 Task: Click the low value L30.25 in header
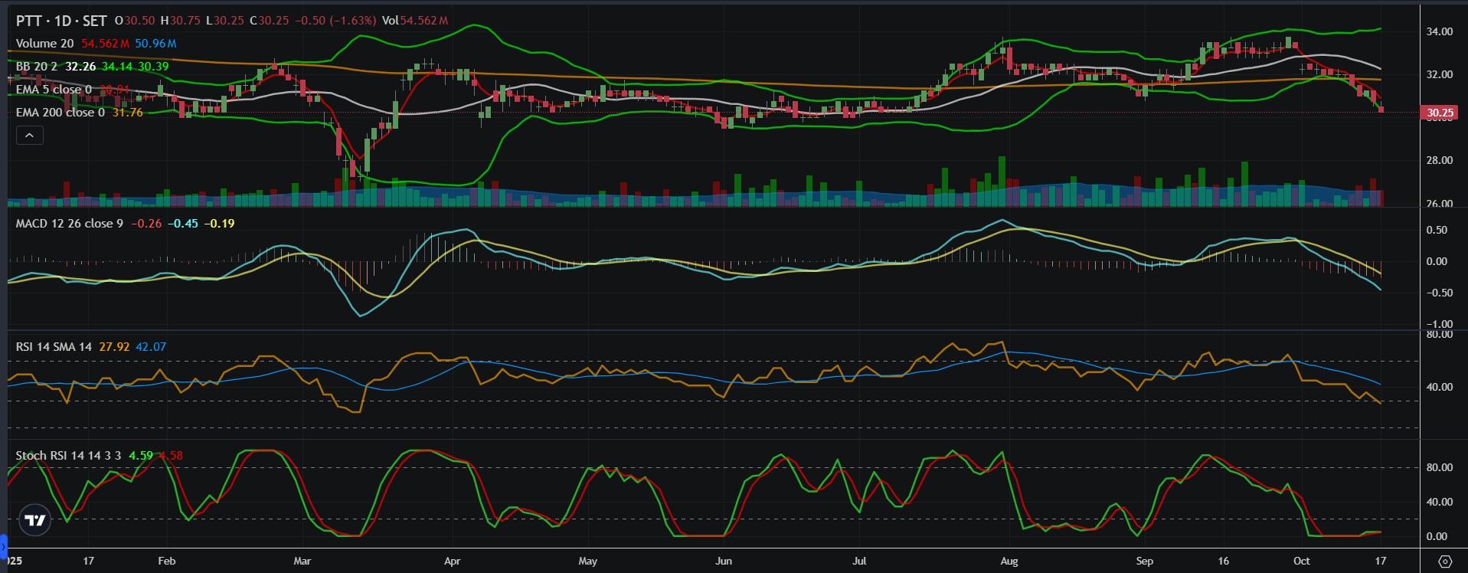point(224,21)
